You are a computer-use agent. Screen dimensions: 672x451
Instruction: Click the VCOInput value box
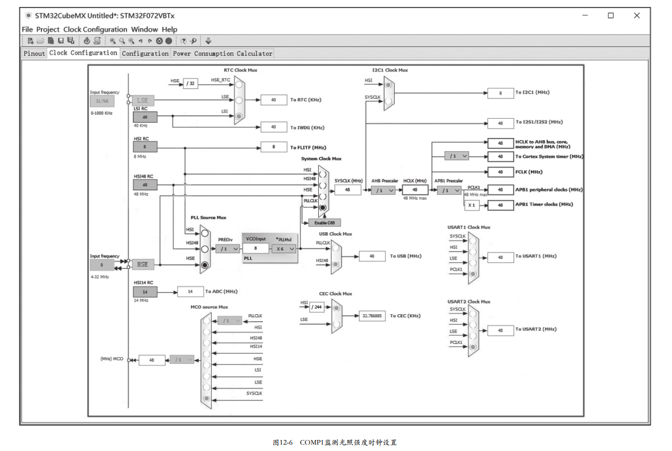click(256, 248)
